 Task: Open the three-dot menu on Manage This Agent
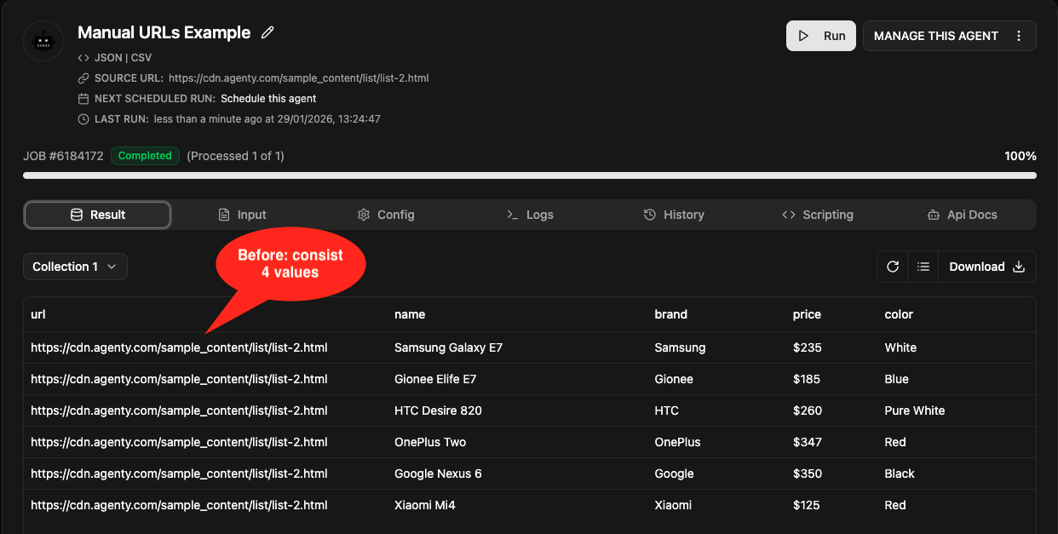pyautogui.click(x=1019, y=36)
